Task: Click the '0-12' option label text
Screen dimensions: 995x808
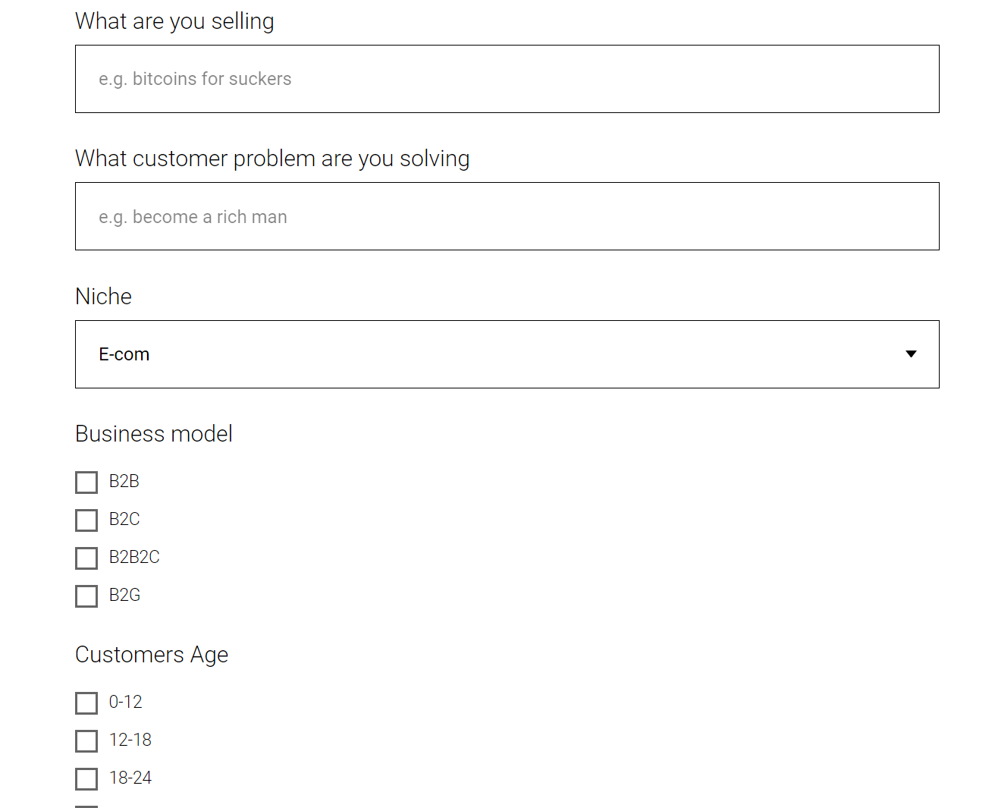Action: 125,702
